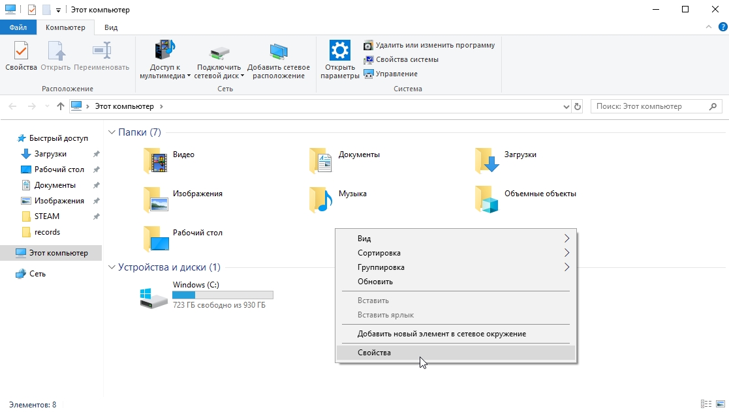The image size is (729, 412).
Task: Switch to the Вид ribbon tab
Action: click(111, 27)
